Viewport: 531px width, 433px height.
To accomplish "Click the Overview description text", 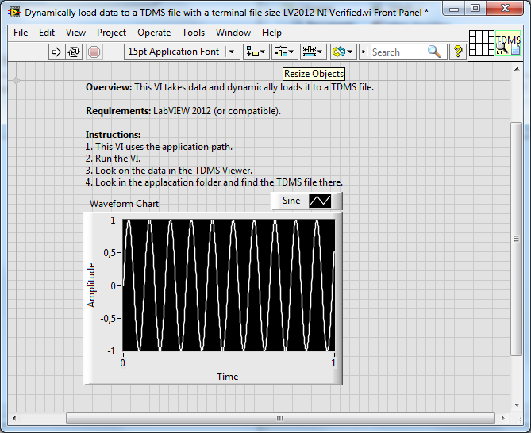I will [229, 87].
